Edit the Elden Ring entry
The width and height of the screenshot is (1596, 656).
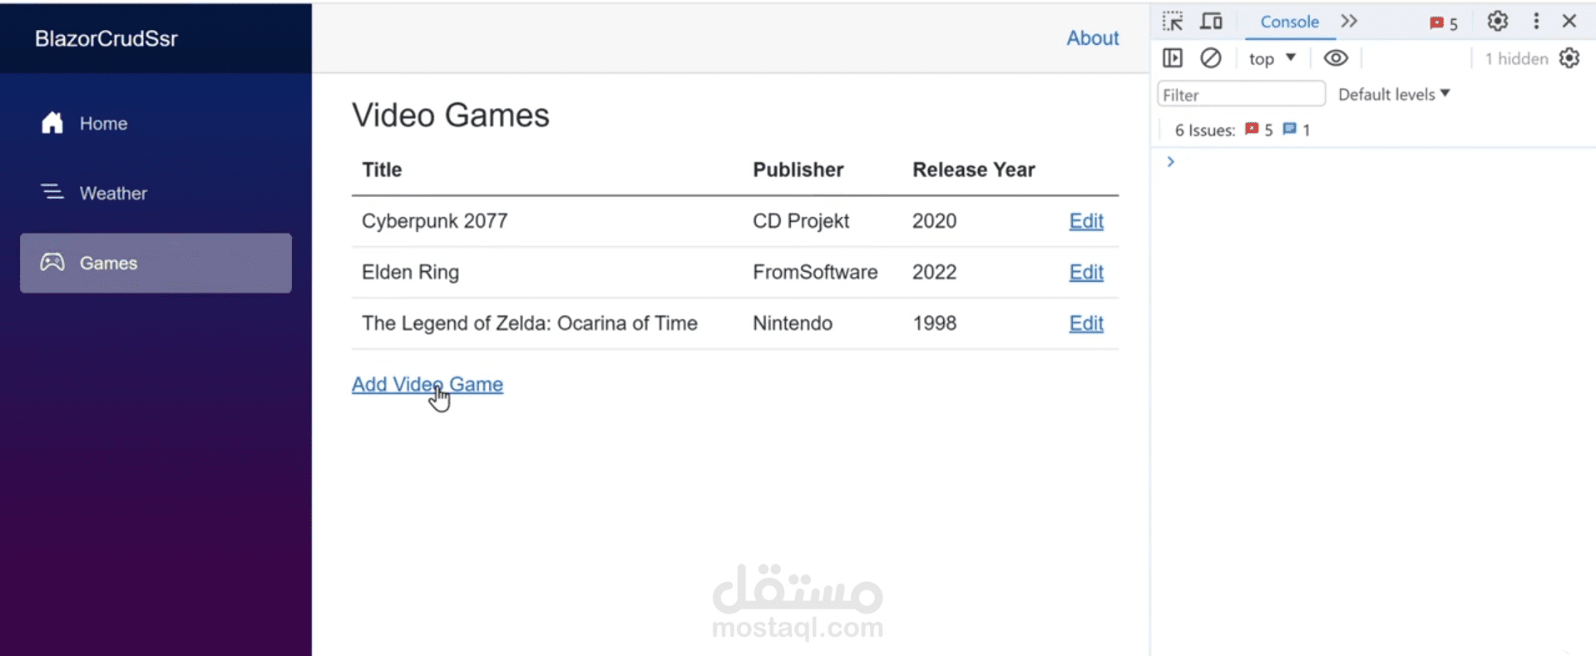[x=1086, y=272]
